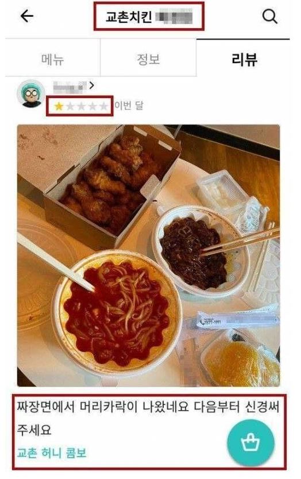Image resolution: width=301 pixels, height=479 pixels.
Task: Select the first yellow star rating
Action: coord(59,106)
